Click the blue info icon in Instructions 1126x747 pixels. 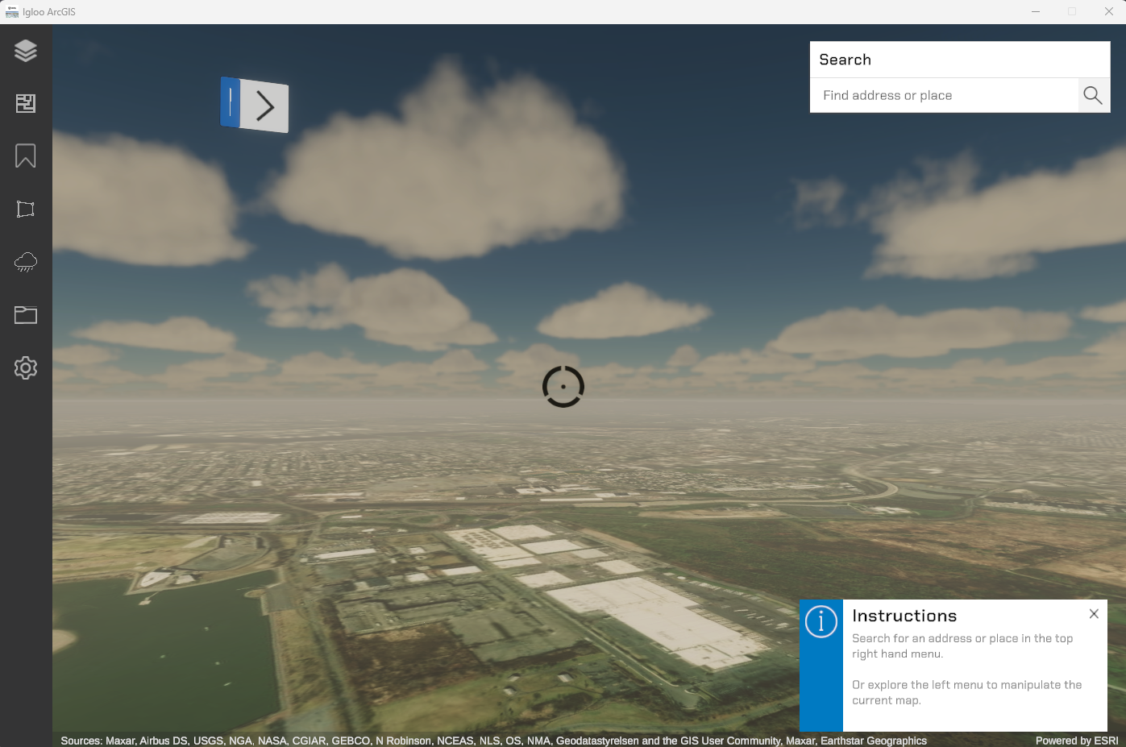click(821, 622)
